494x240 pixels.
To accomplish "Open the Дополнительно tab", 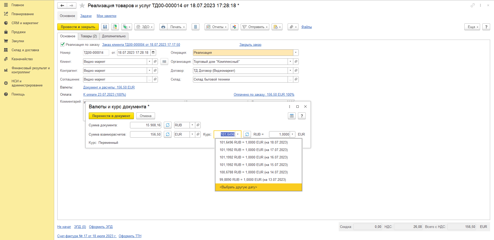I will click(x=114, y=36).
